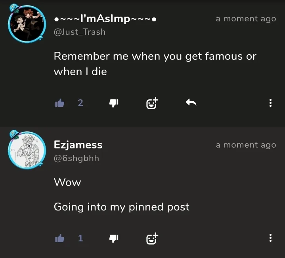The width and height of the screenshot is (285, 258).
Task: View the like count of 1
Action: coord(80,238)
